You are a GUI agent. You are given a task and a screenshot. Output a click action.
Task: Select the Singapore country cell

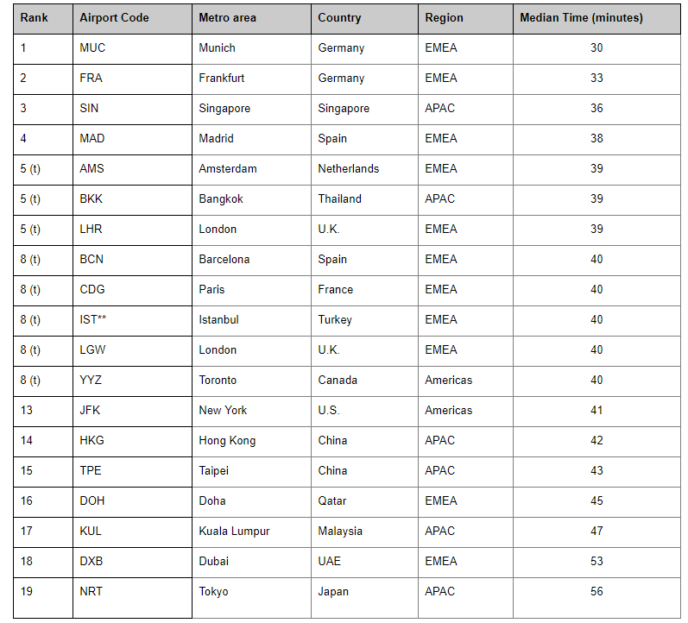tap(364, 110)
